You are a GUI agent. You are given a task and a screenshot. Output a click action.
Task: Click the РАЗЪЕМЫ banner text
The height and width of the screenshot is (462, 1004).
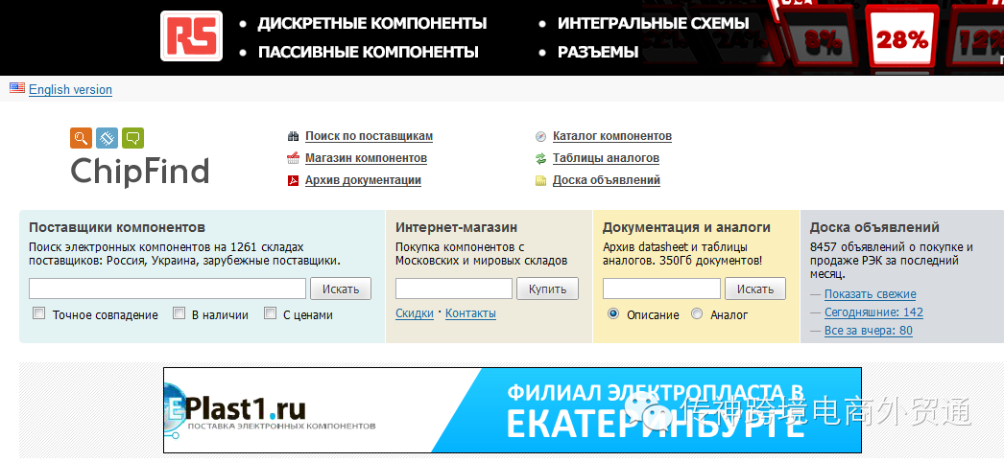pyautogui.click(x=598, y=52)
